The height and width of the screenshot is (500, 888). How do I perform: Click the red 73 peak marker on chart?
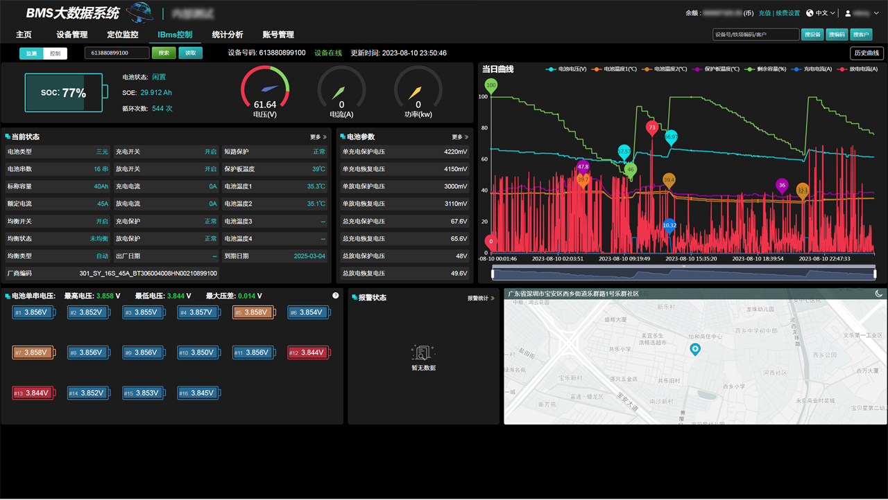coord(651,129)
